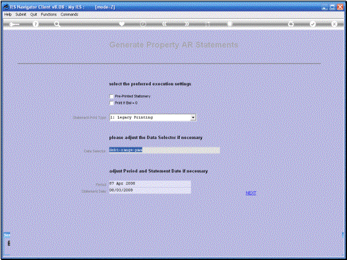Click the Data Selector input field
The width and height of the screenshot is (347, 260).
pos(164,150)
